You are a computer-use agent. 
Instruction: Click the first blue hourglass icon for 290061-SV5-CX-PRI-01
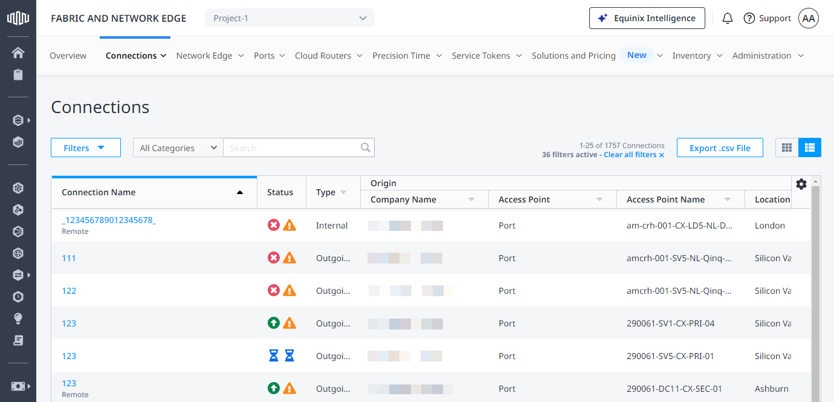click(274, 356)
